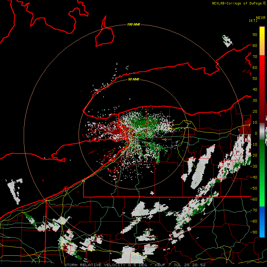Click the -70 value on the velocity scale
Viewport: 267px width, 267px height.
[x=254, y=210]
